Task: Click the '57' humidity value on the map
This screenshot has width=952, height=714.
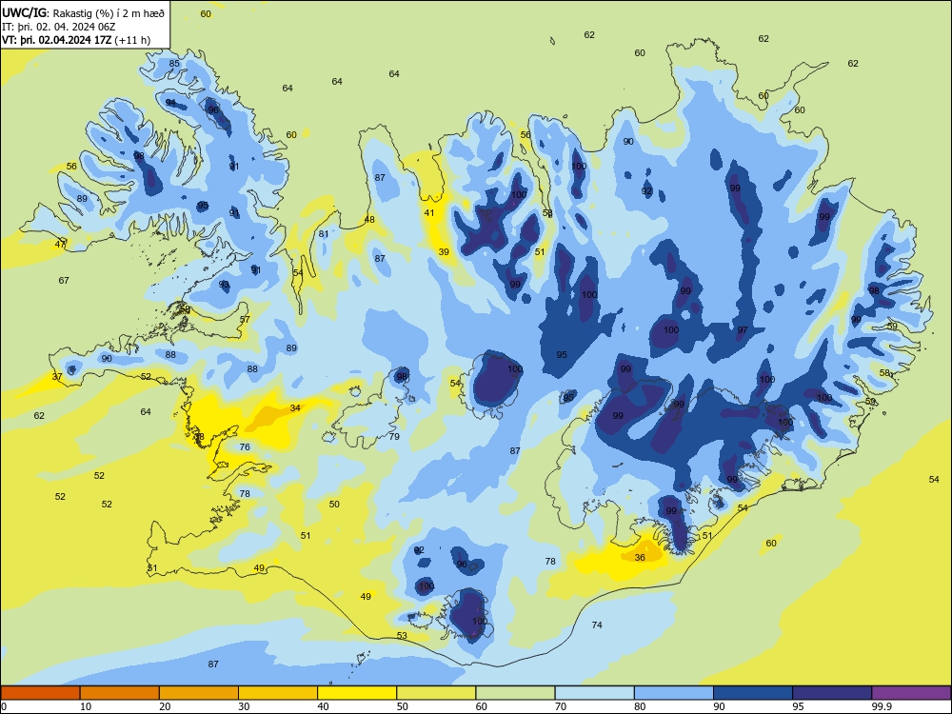Action: pyautogui.click(x=245, y=319)
